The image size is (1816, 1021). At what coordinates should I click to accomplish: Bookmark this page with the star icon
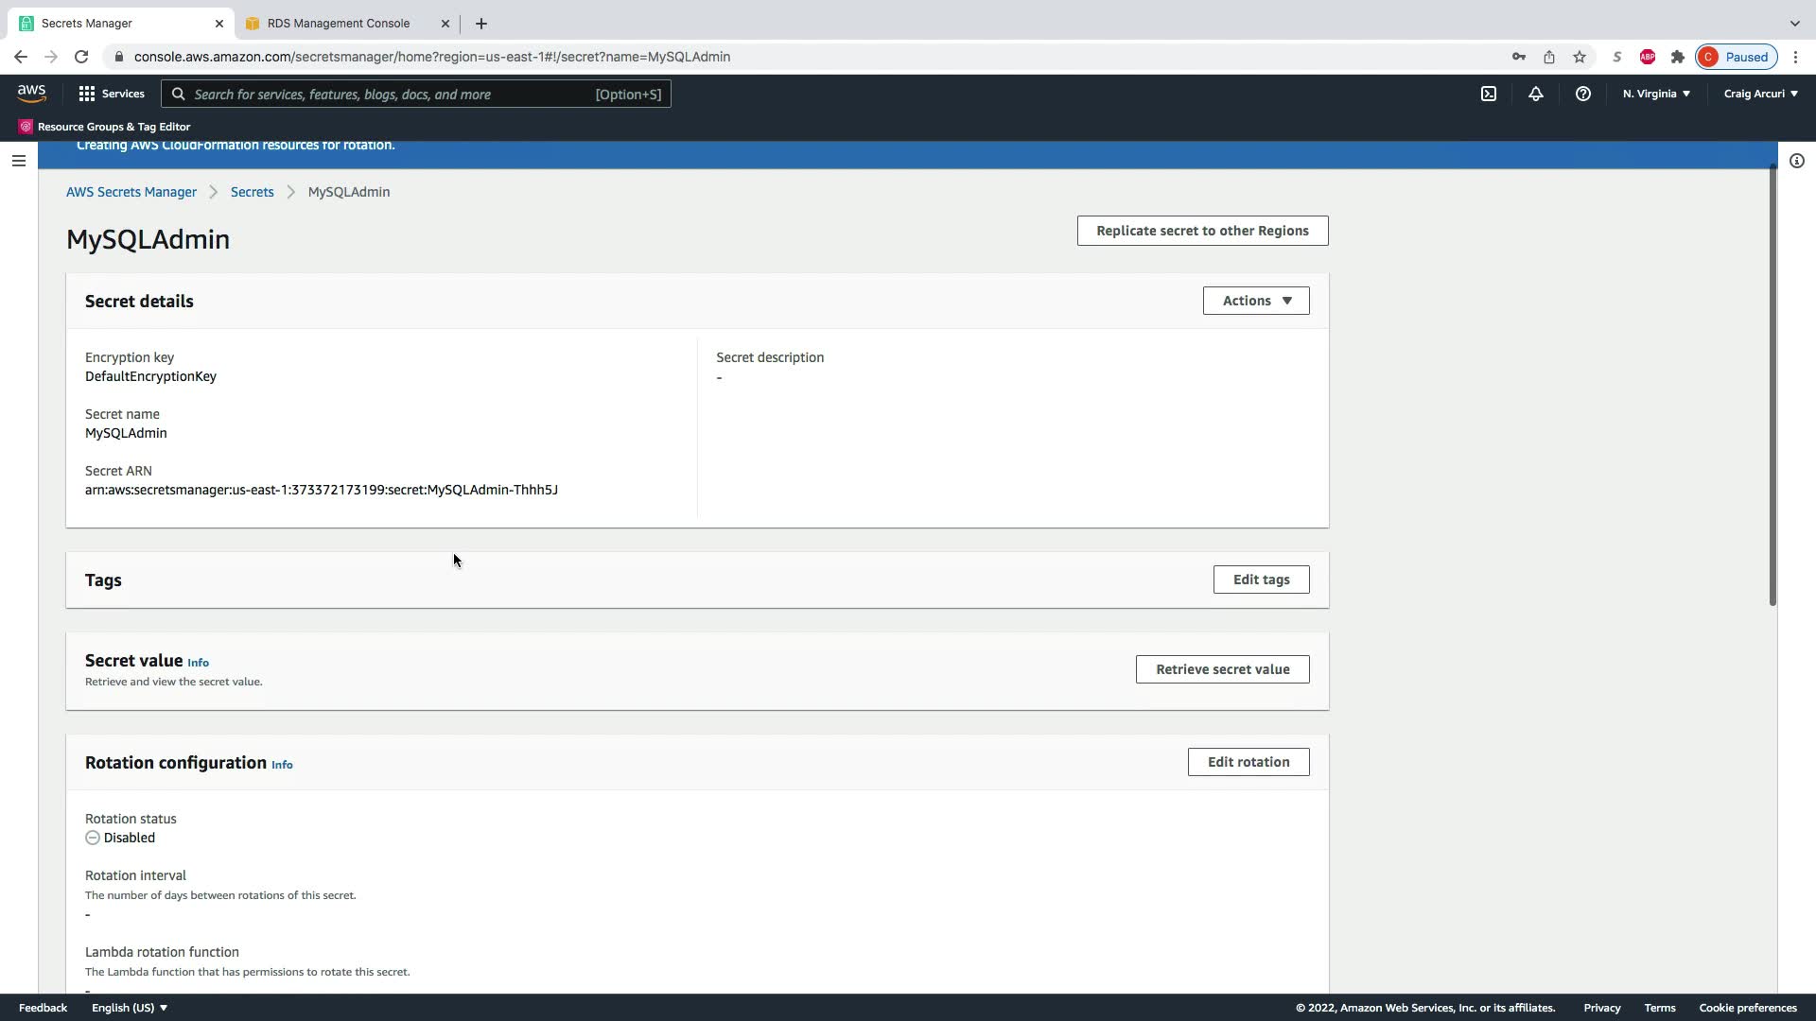1579,57
